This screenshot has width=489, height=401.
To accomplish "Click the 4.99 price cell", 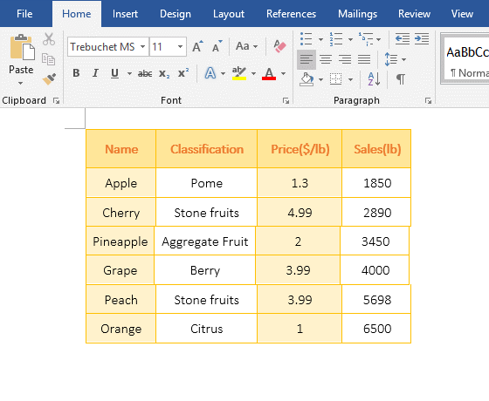I will [300, 213].
